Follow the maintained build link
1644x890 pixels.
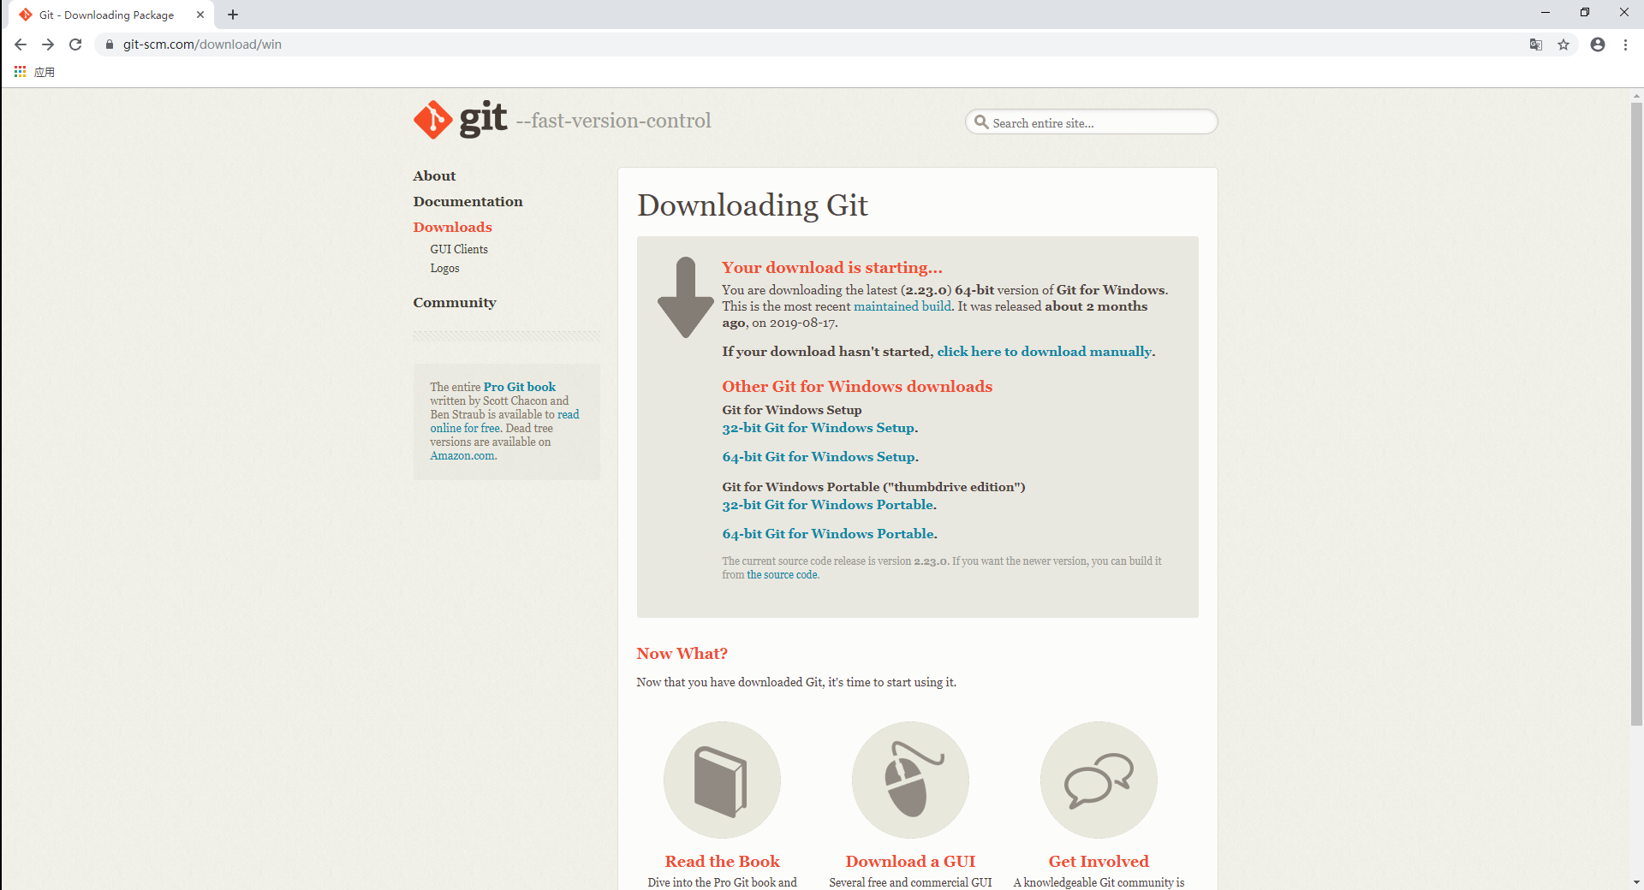tap(902, 306)
